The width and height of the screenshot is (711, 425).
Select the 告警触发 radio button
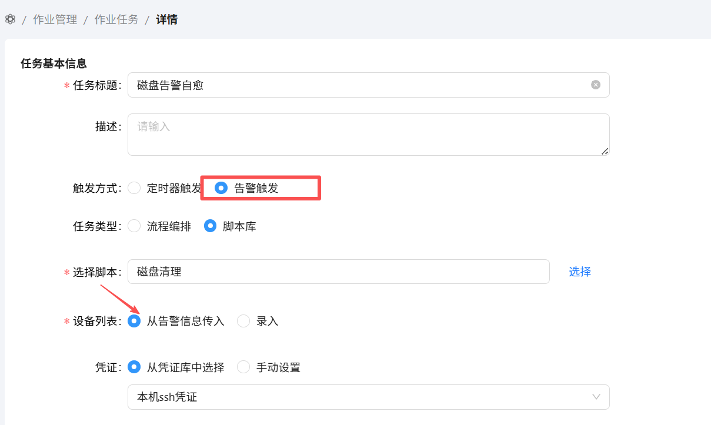pyautogui.click(x=221, y=188)
